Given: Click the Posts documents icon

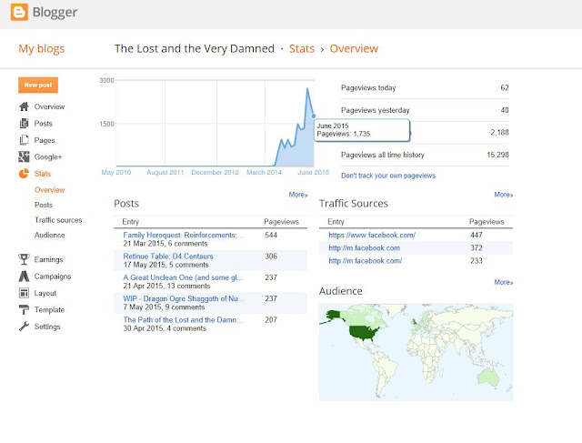Looking at the screenshot, I should pos(25,124).
